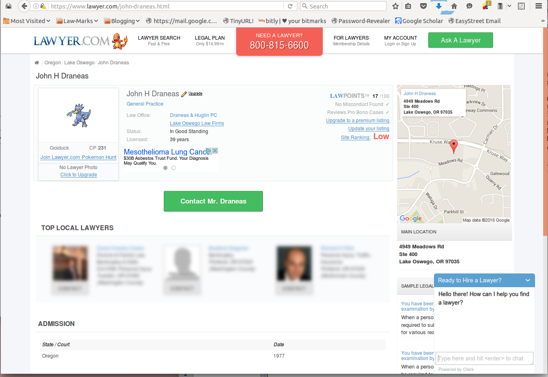The image size is (548, 377).
Task: Open the Mesothelioma Lung Cancer ad
Action: point(167,152)
